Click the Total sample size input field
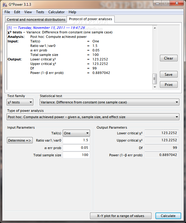 (76, 155)
